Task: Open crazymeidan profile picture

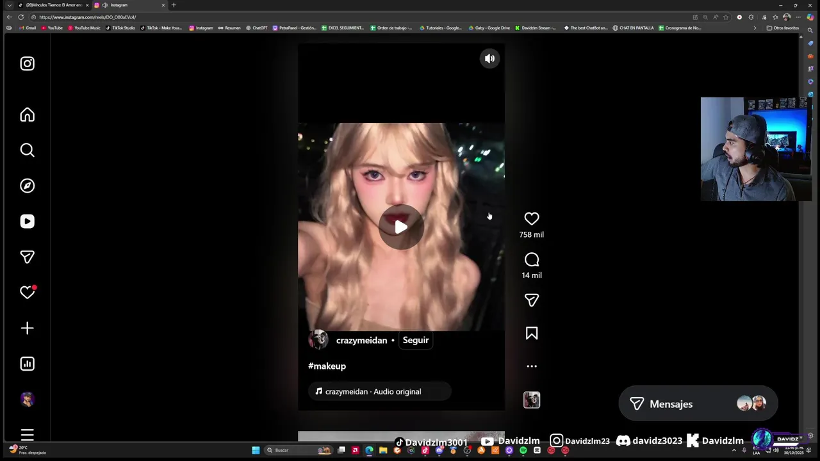Action: click(x=318, y=340)
